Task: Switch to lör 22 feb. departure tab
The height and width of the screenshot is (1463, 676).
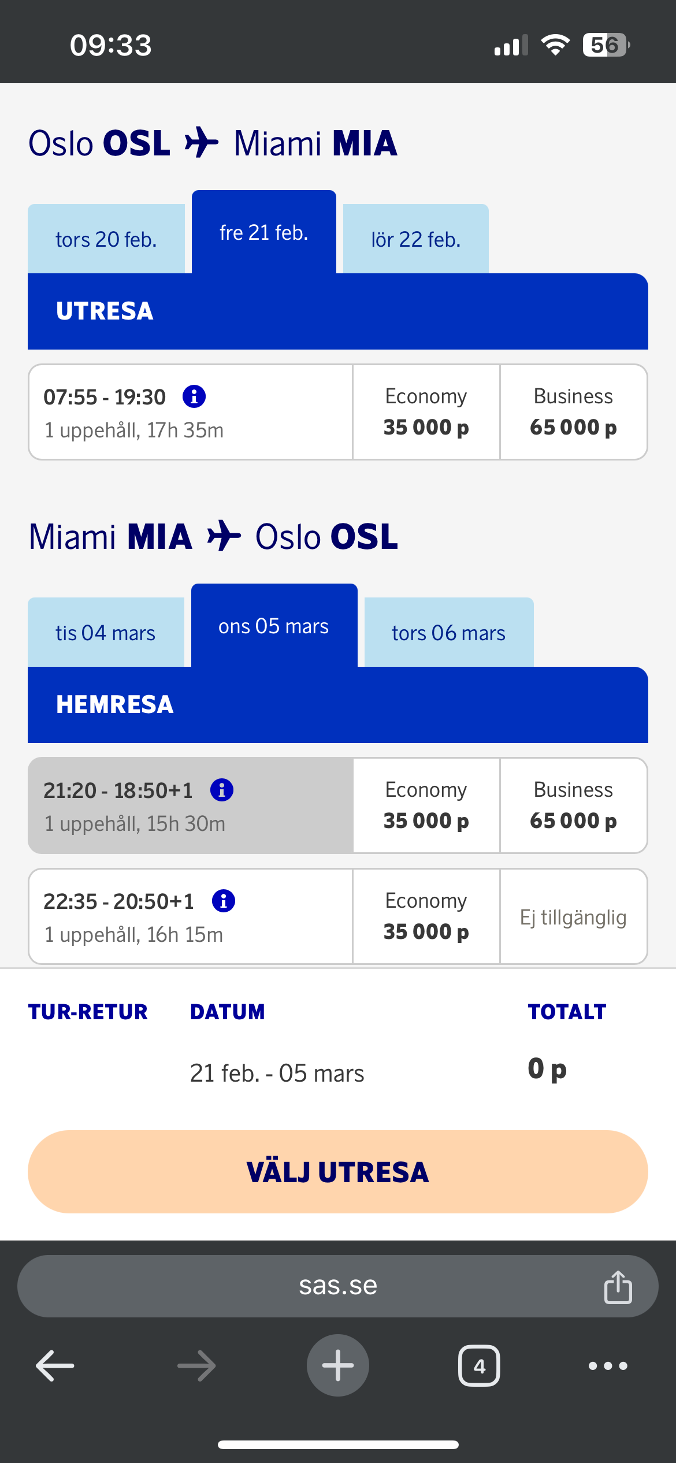Action: point(416,239)
